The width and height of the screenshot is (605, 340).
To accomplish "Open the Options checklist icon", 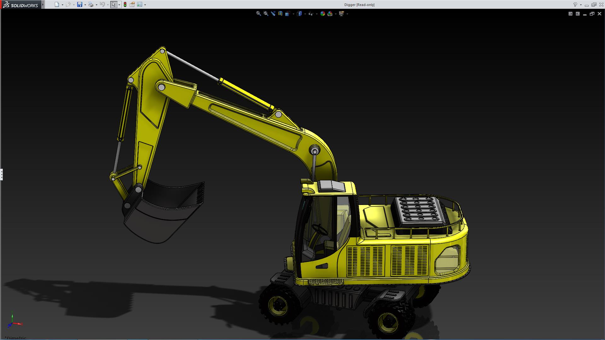I will [x=140, y=4].
